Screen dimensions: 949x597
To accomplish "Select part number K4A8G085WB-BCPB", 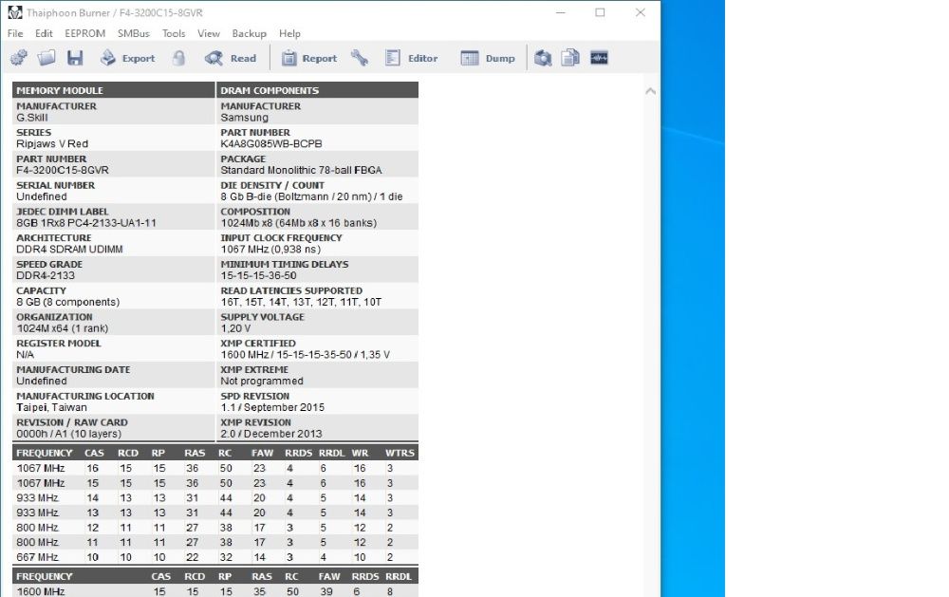I will (x=271, y=144).
